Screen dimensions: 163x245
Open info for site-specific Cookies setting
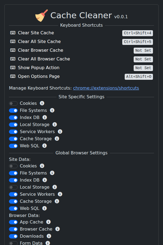pos(42,103)
